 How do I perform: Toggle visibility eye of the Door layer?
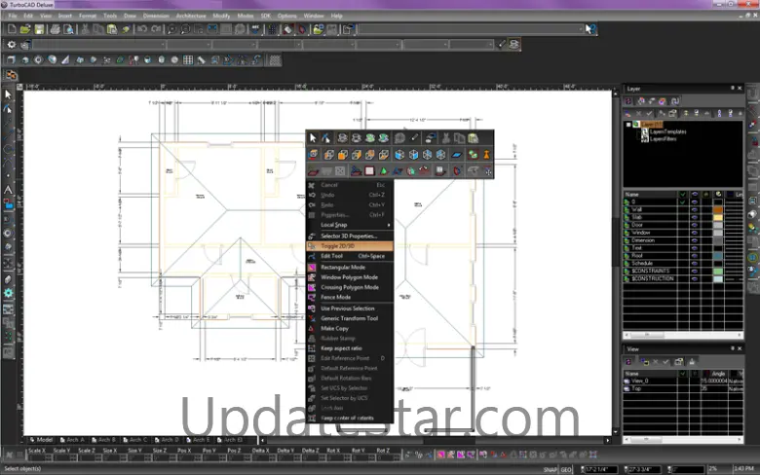click(x=694, y=224)
